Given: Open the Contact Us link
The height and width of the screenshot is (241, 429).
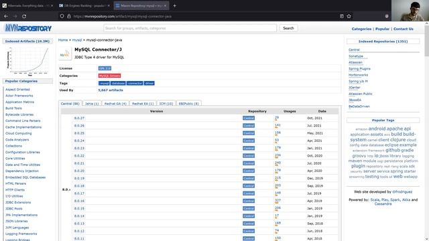Looking at the screenshot, I should click(x=404, y=29).
